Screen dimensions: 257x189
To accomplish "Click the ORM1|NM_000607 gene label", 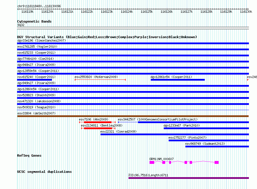I will point(161,159).
